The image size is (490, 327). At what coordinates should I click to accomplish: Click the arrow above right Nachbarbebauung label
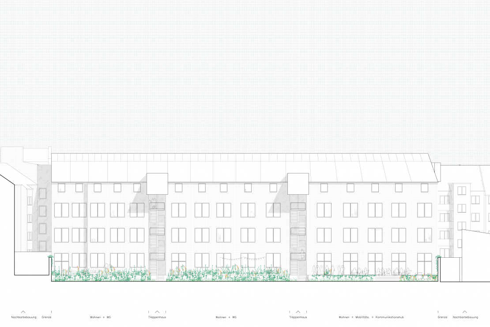[x=464, y=312]
